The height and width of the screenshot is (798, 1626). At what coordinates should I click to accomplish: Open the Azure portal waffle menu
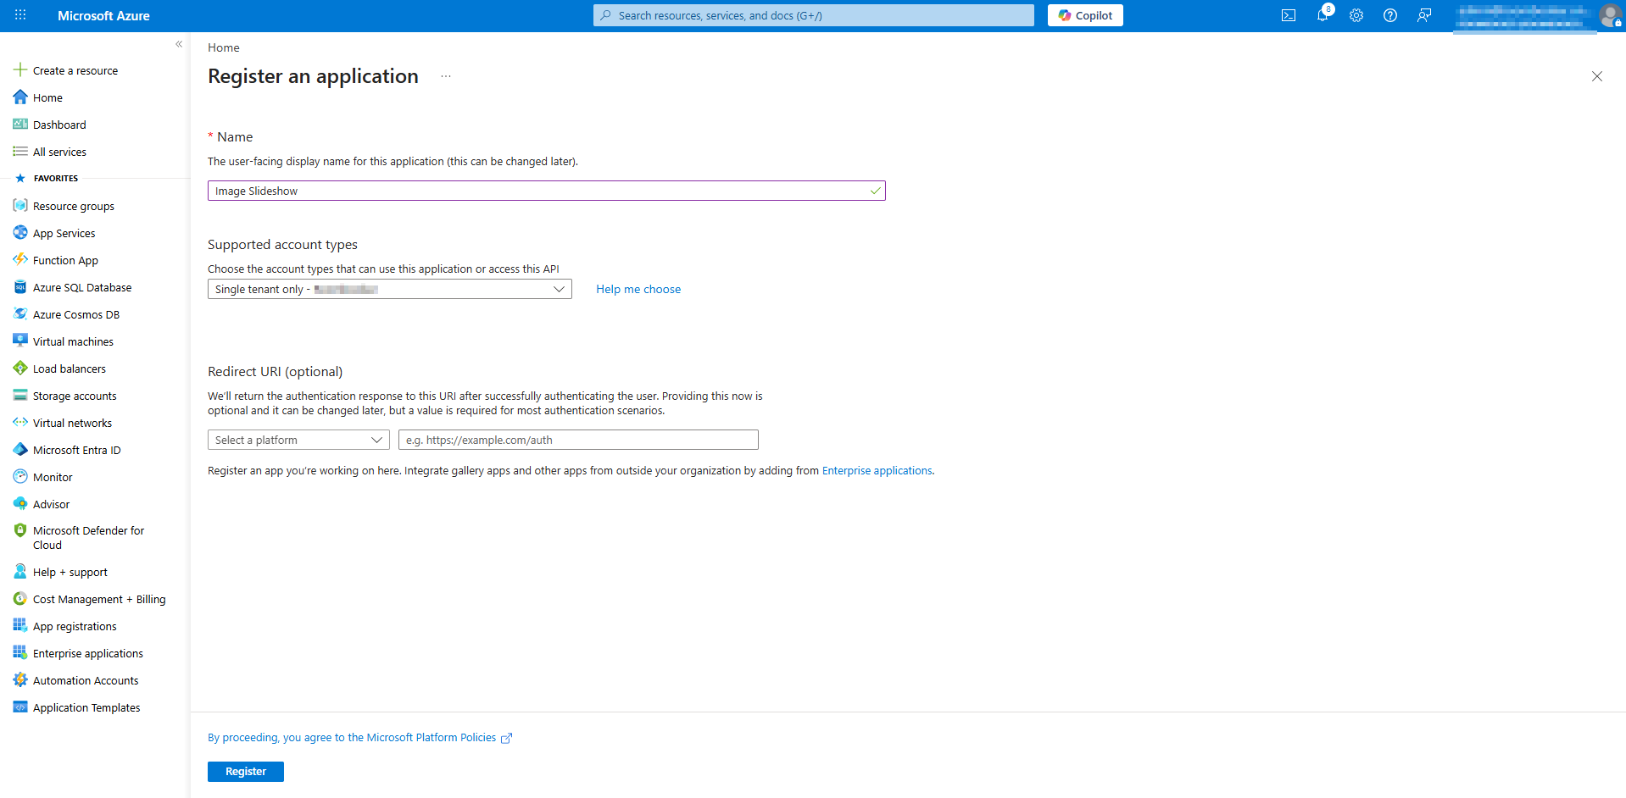tap(20, 15)
